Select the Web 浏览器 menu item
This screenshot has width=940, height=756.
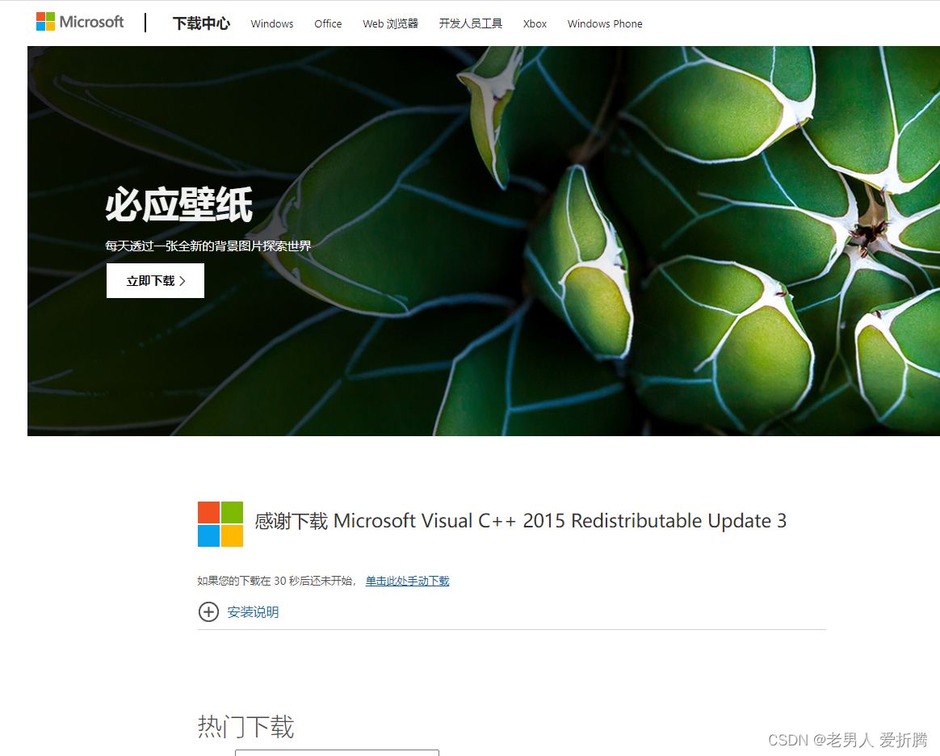(x=390, y=24)
